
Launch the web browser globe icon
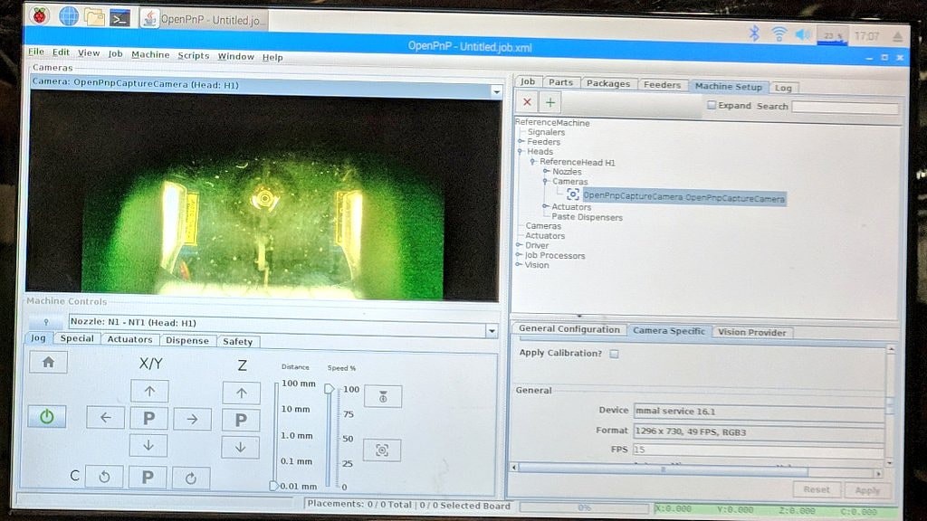[69, 16]
